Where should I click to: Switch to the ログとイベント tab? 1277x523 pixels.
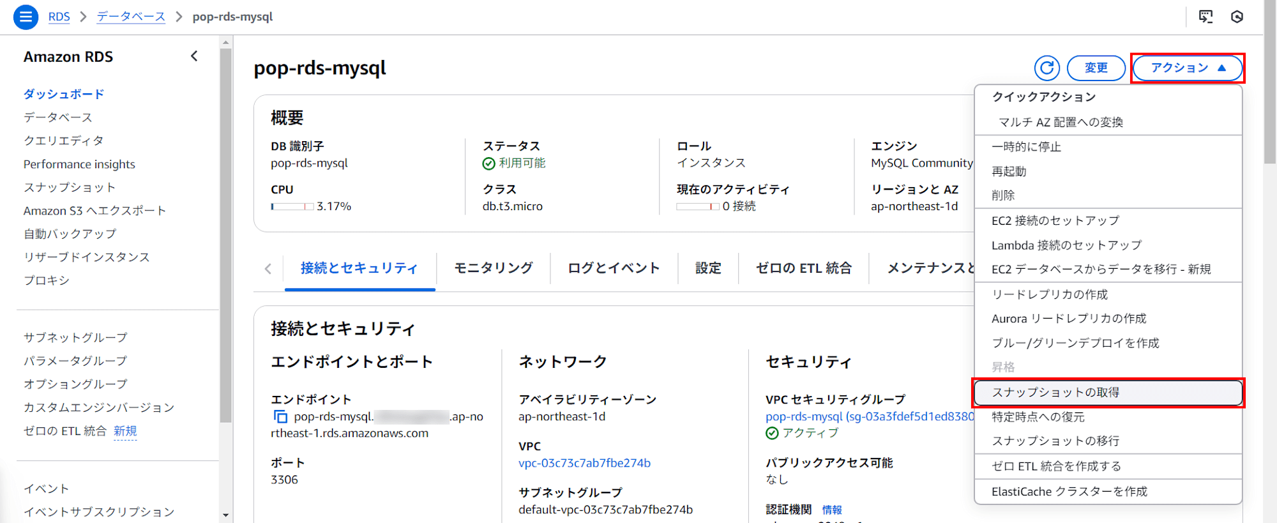point(614,268)
